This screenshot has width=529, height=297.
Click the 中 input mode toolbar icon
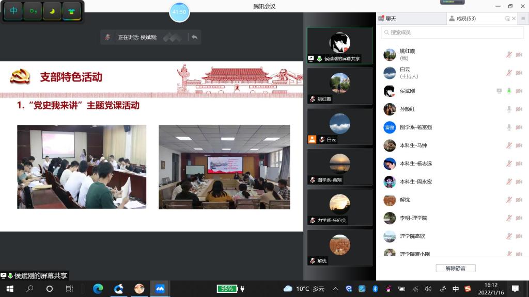13,11
